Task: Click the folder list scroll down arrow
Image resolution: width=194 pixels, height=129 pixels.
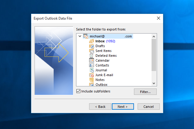Action: click(x=154, y=83)
